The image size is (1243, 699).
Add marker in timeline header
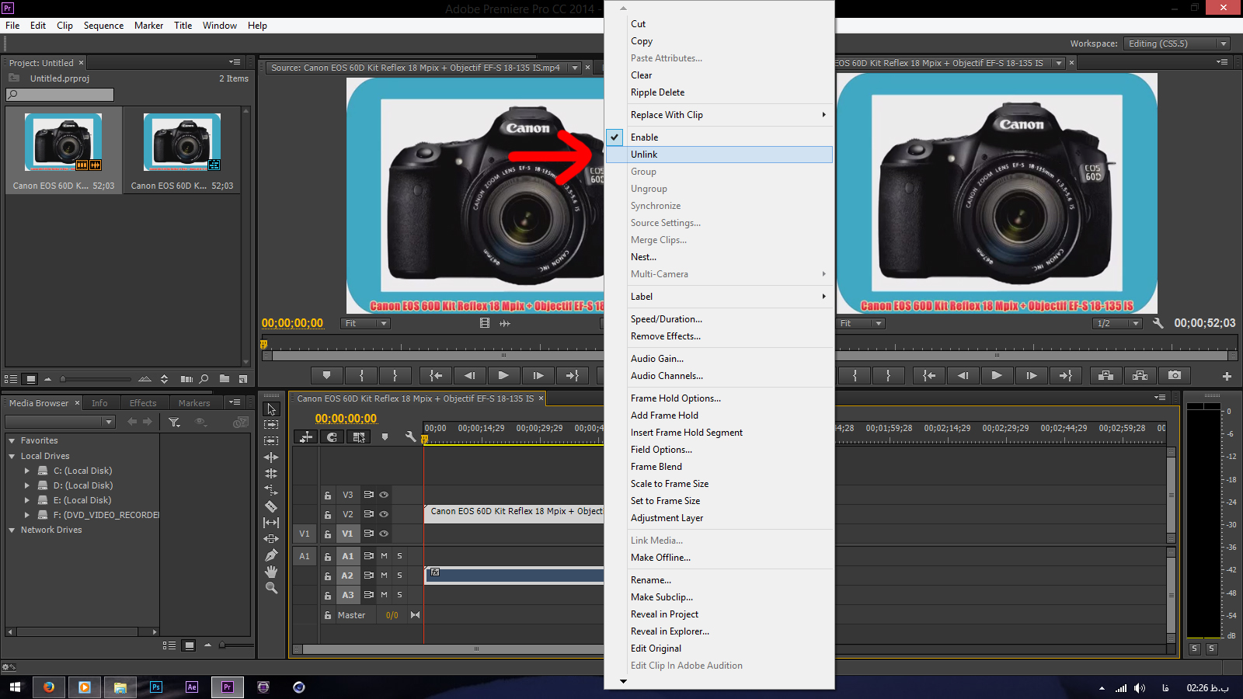pos(385,437)
